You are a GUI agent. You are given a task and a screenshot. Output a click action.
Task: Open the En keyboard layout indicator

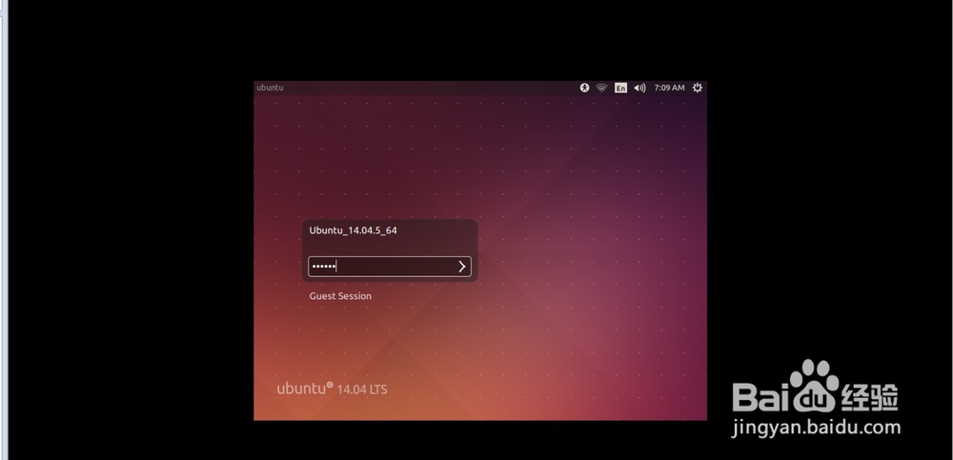coord(620,88)
